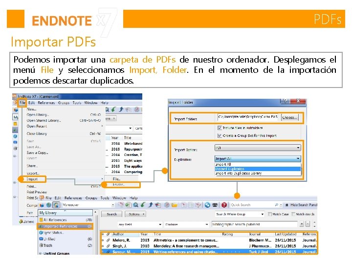The height and width of the screenshot is (264, 352).
Task: Select Integrated Library and Online Search mode icon
Action: pos(56,205)
